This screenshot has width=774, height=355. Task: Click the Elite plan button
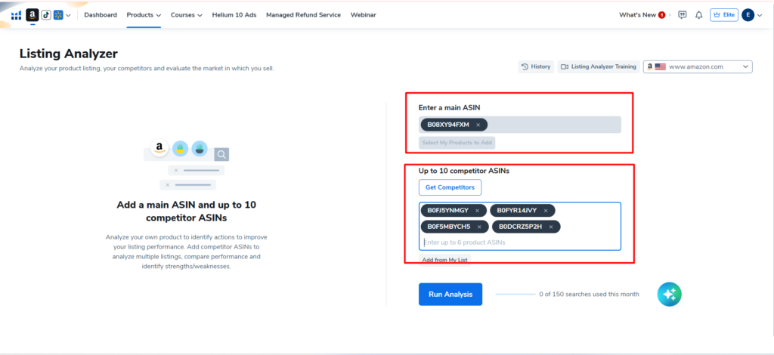[x=724, y=15]
